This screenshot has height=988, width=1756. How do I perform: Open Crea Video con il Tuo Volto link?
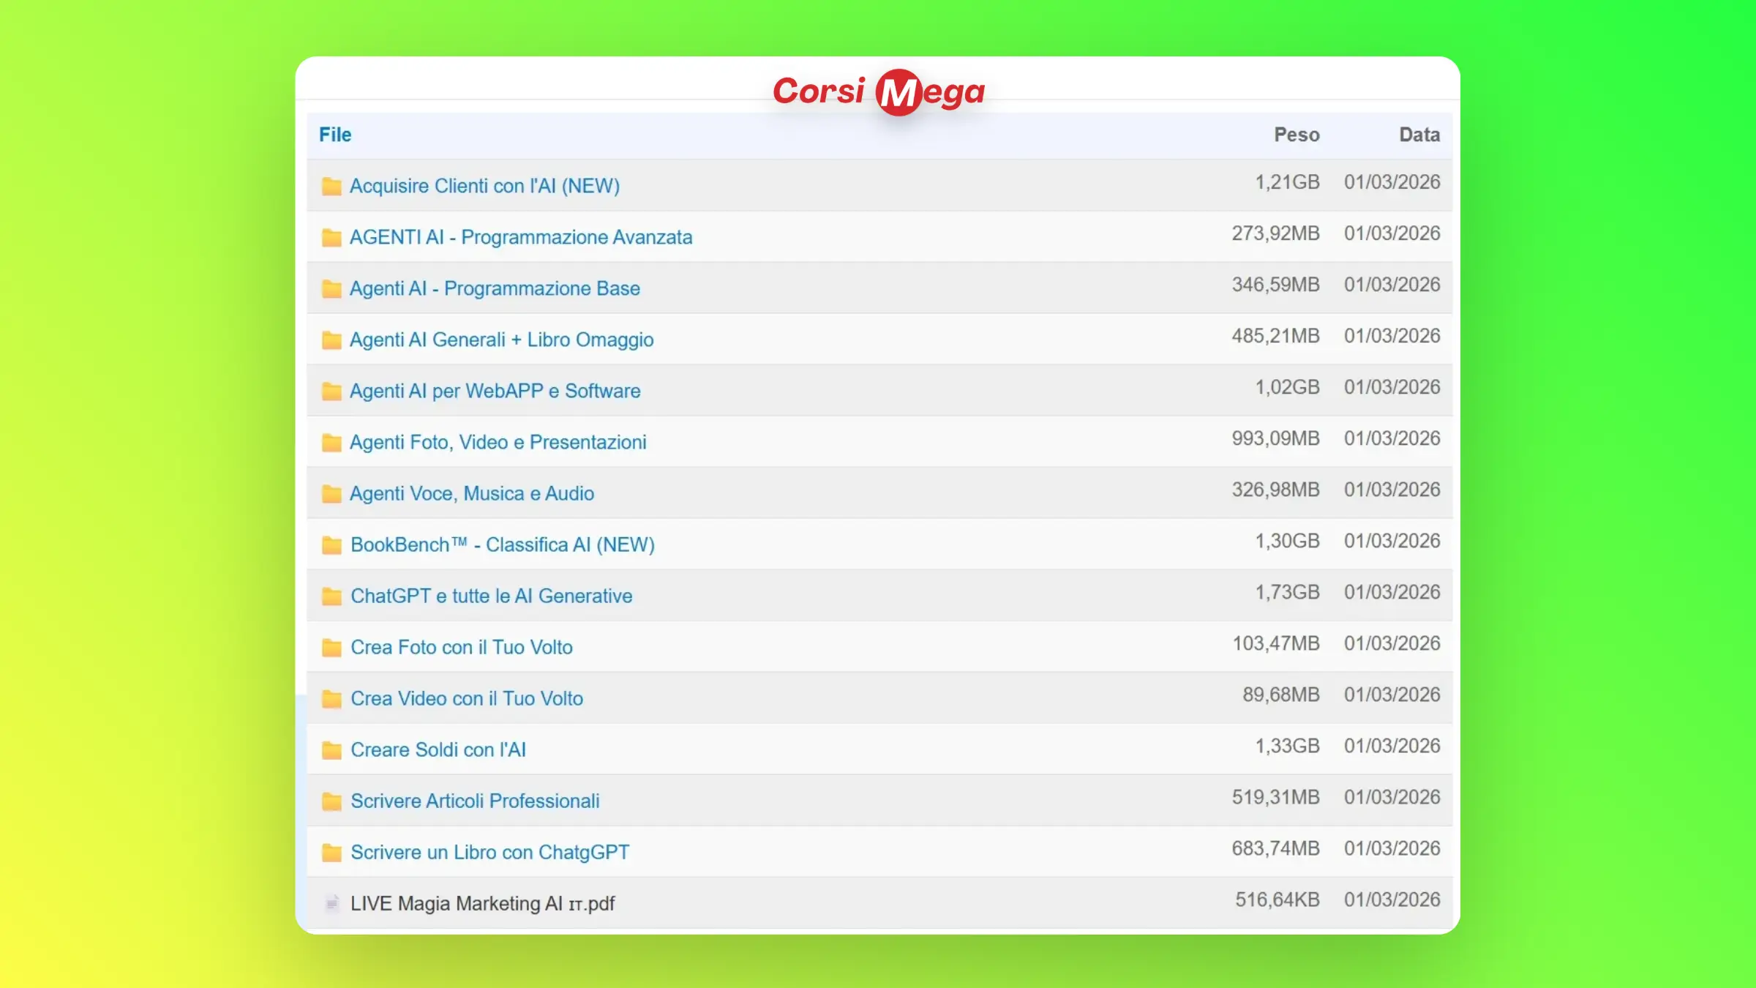tap(467, 698)
